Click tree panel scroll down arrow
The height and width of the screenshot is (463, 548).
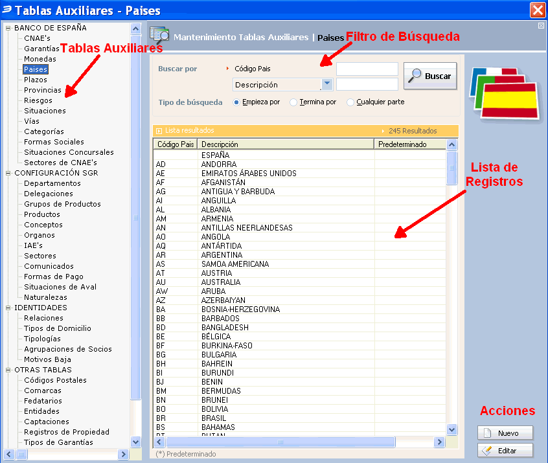(136, 442)
